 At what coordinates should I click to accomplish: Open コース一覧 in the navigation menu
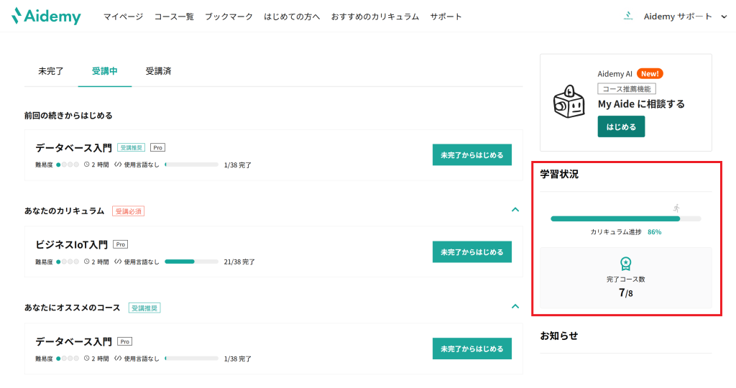174,17
